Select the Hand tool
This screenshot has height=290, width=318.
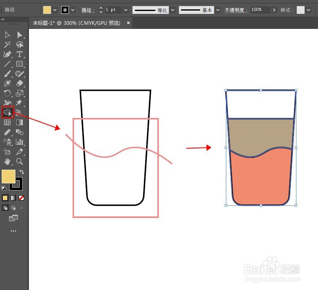pyautogui.click(x=7, y=161)
